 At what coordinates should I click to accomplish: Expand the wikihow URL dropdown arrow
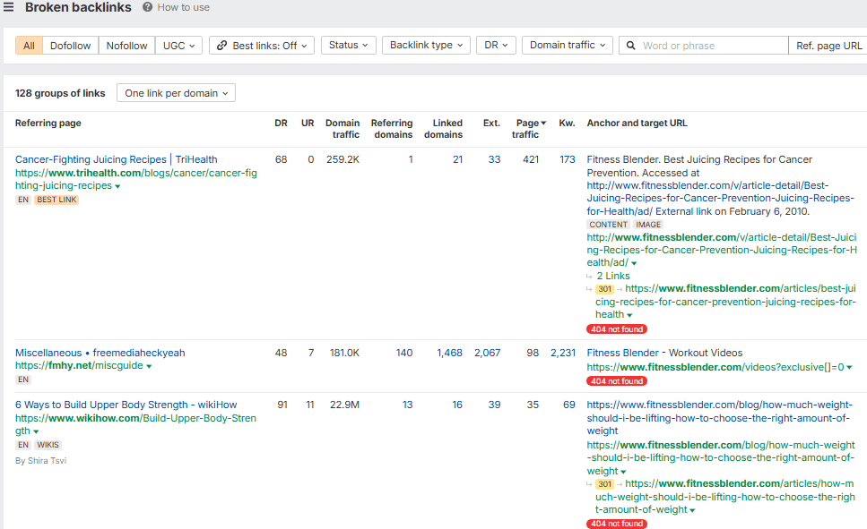tap(36, 431)
